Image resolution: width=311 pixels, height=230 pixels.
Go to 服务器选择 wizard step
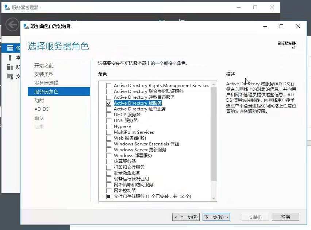46,83
